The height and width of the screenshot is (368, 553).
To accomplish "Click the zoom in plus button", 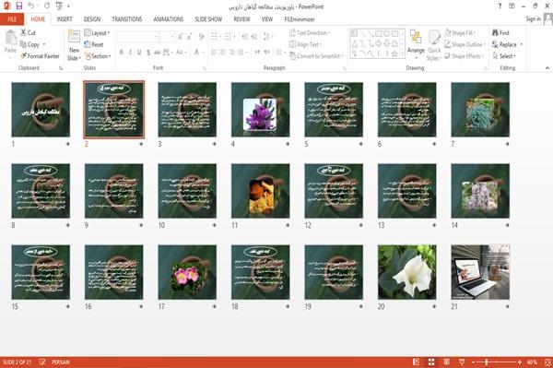I will pyautogui.click(x=520, y=362).
